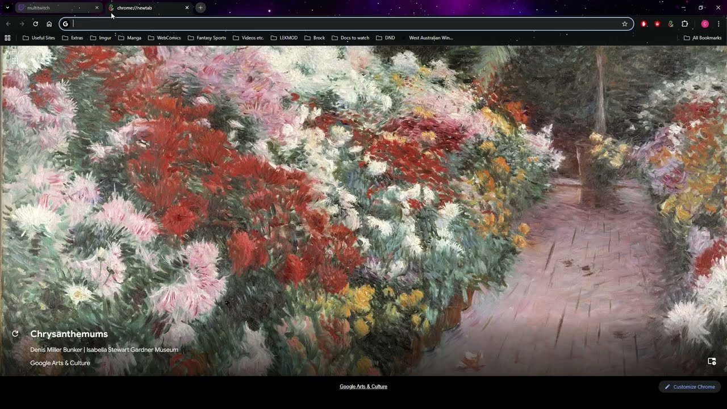
Task: Click the panel icon above Customize Chrome
Action: 712,361
